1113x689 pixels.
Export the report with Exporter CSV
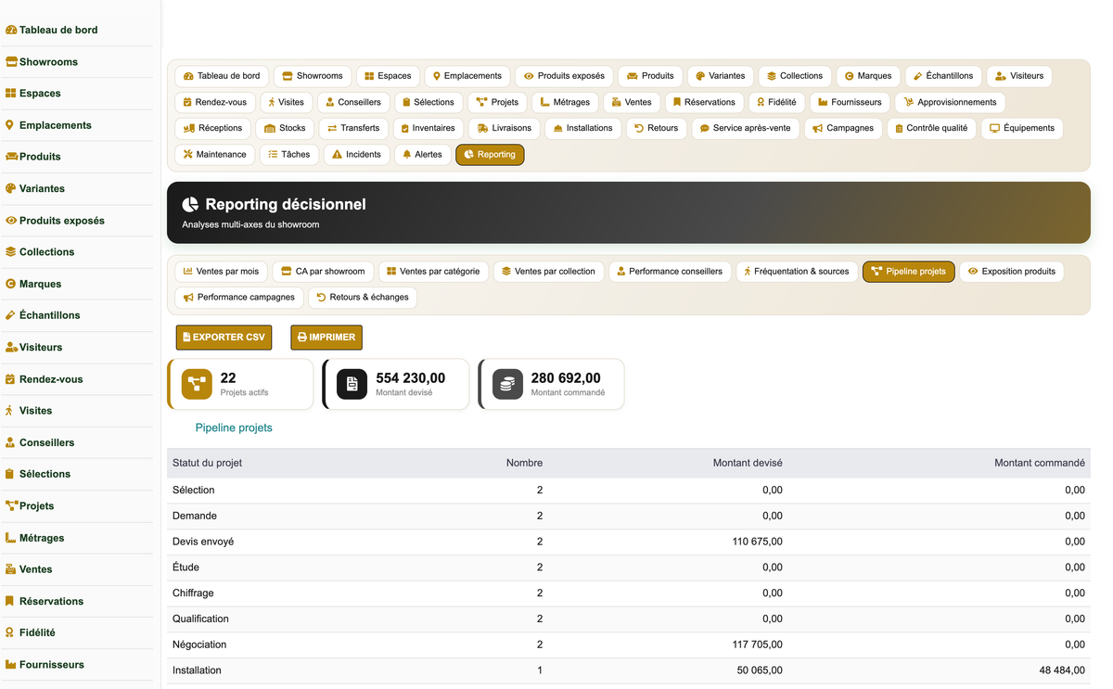pos(224,338)
